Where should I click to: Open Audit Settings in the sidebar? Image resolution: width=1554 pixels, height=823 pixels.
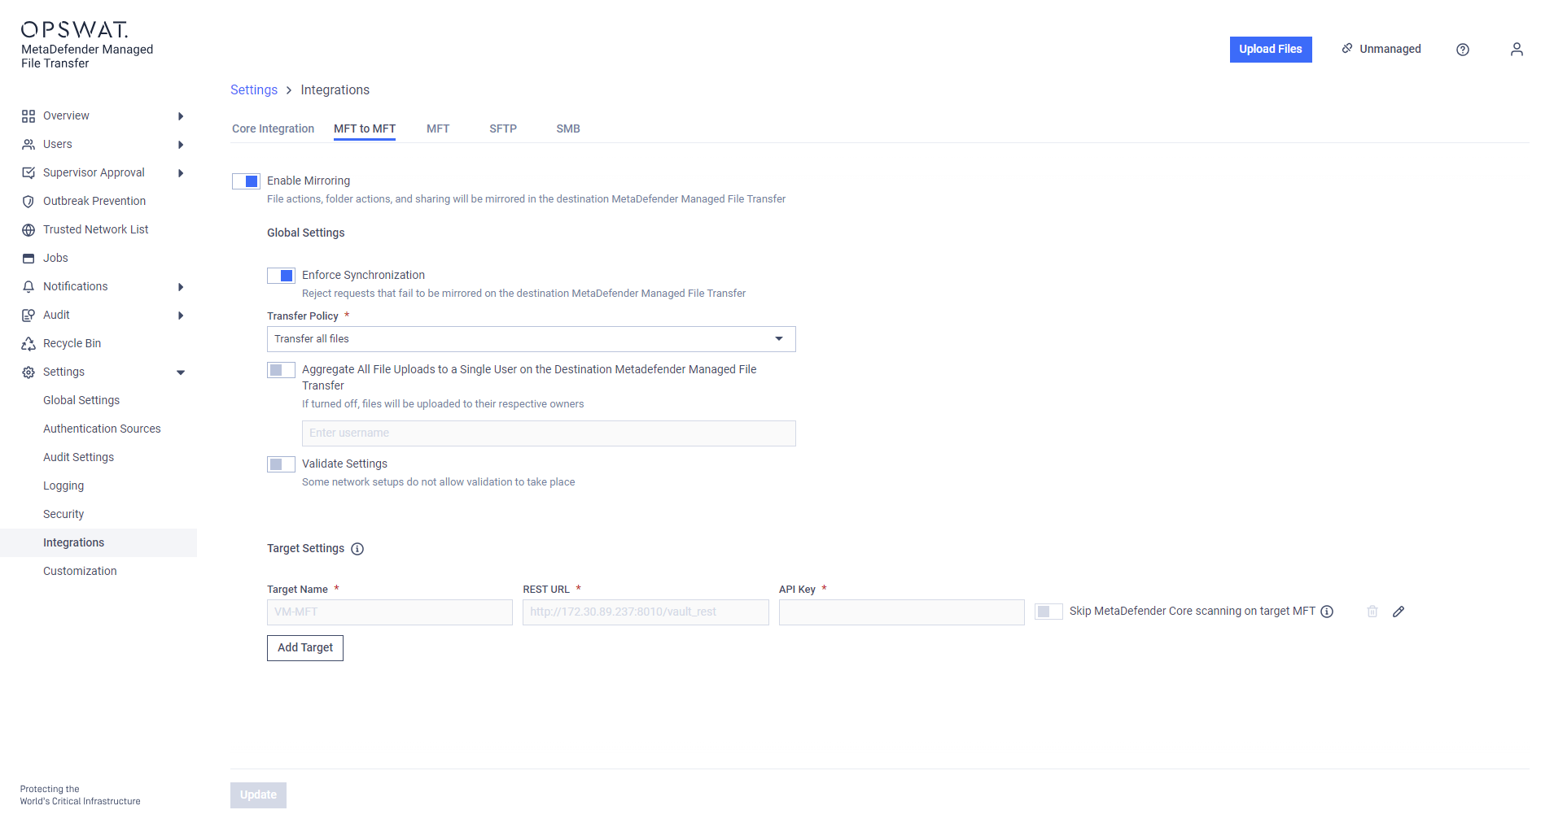(78, 457)
